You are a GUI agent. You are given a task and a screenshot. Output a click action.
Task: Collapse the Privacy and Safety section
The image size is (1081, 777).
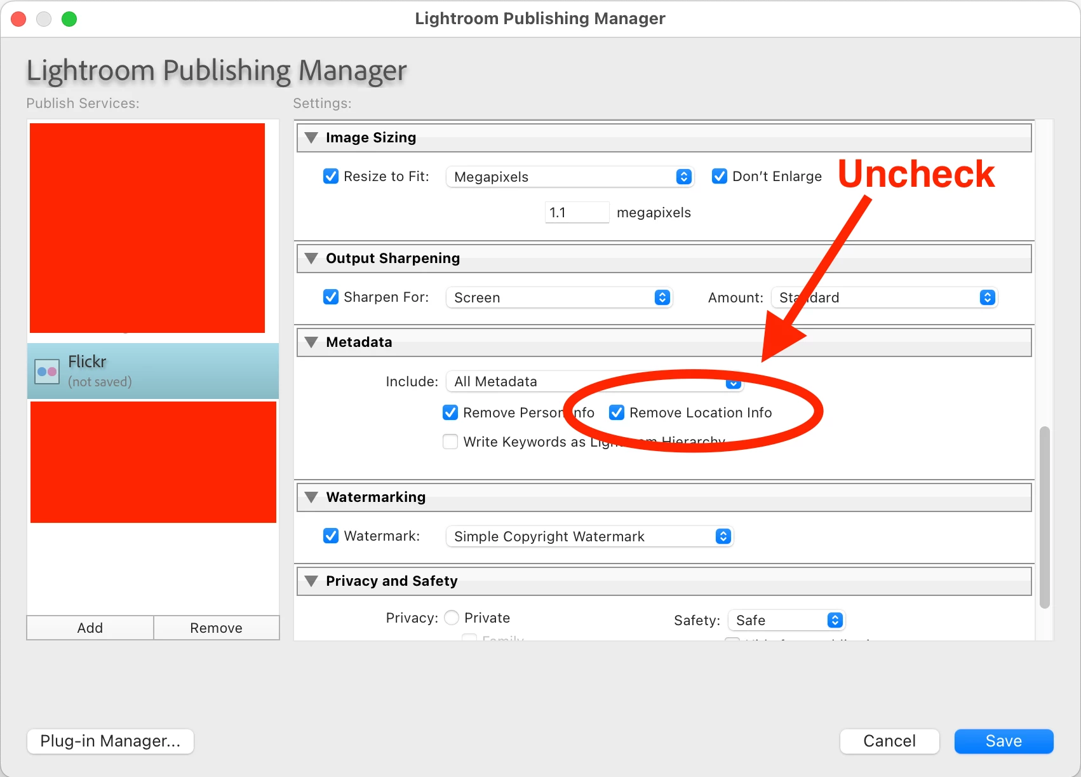[x=311, y=581]
